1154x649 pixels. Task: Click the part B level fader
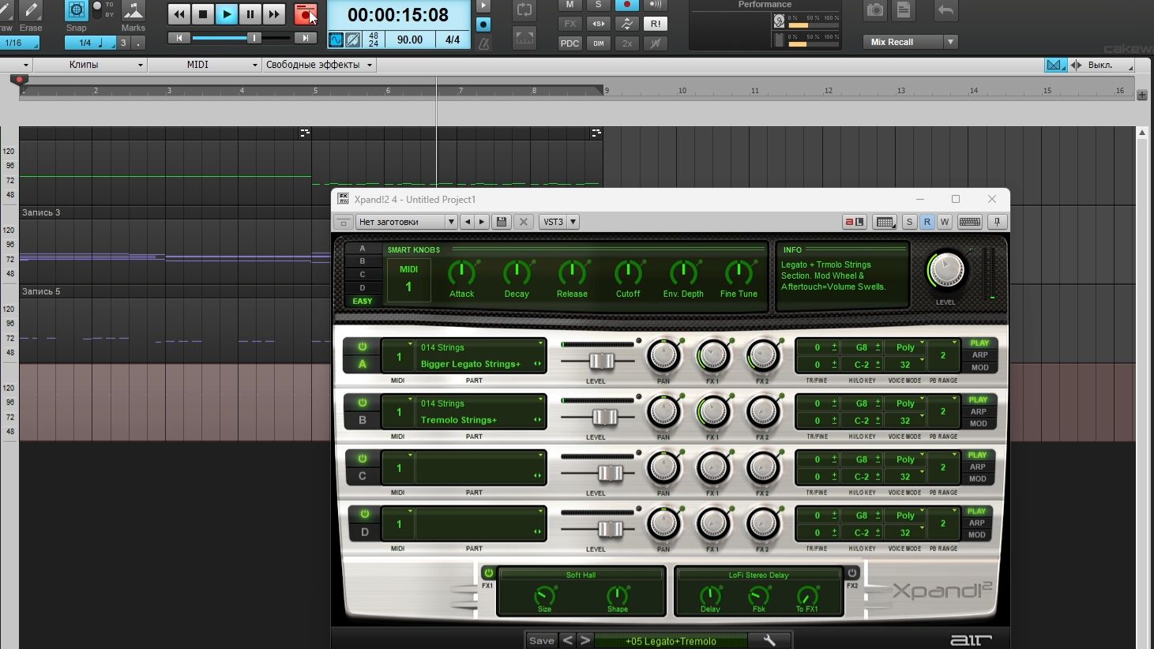click(605, 417)
